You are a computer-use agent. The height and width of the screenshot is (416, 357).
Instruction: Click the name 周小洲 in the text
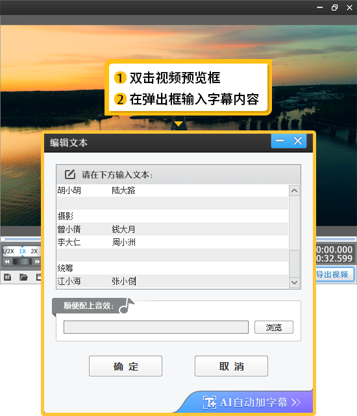tap(124, 242)
